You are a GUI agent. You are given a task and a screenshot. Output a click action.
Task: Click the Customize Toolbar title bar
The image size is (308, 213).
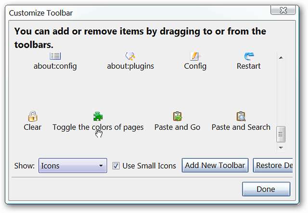click(x=120, y=12)
